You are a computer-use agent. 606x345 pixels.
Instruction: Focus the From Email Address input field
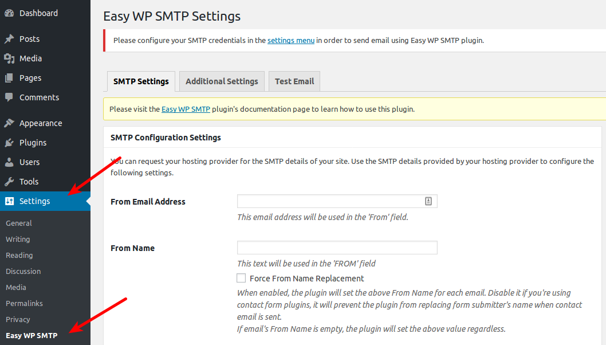click(337, 201)
